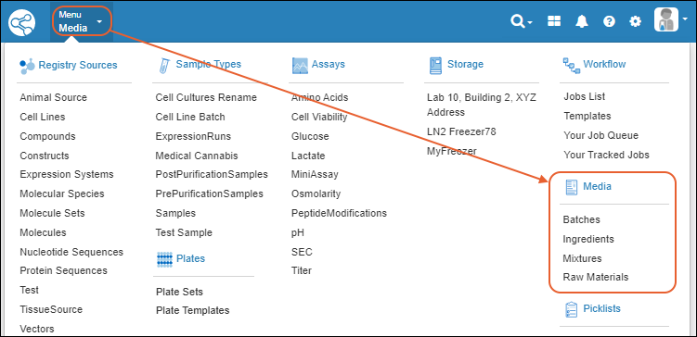This screenshot has height=337, width=697.
Task: Go to LN2 Freezer78 storage
Action: pos(461,131)
